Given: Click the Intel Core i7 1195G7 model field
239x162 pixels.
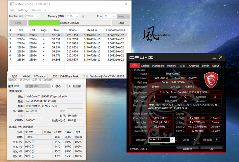Looking at the screenshot, I should pos(54,96).
